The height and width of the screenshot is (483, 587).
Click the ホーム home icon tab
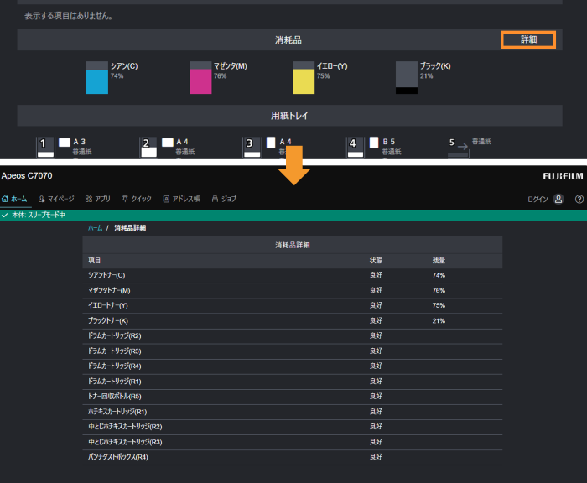click(15, 199)
